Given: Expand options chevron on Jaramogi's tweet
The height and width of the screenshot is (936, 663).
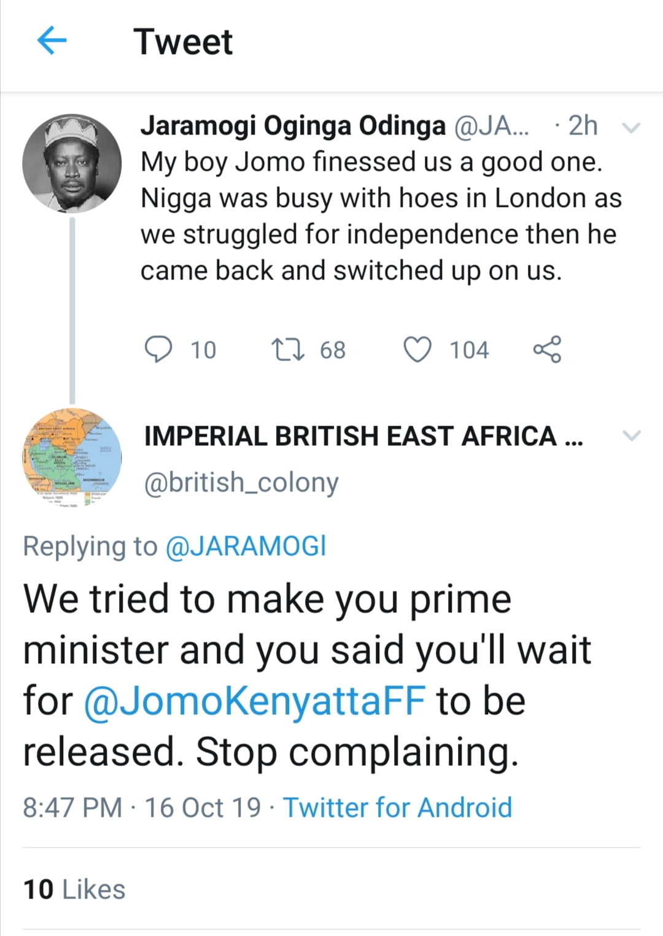Looking at the screenshot, I should pos(631,128).
